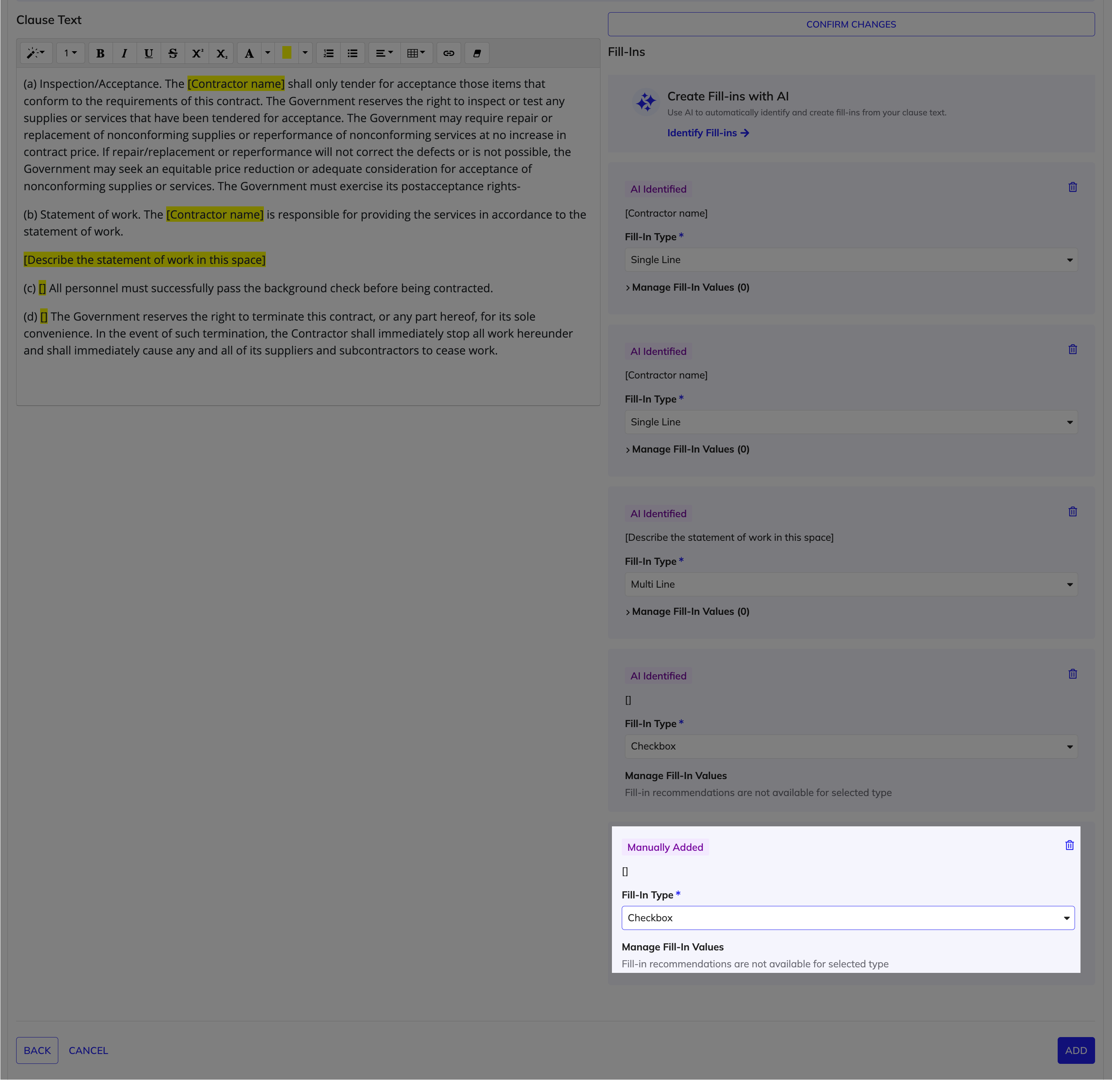This screenshot has width=1112, height=1080.
Task: Open the insert table menu
Action: (417, 53)
